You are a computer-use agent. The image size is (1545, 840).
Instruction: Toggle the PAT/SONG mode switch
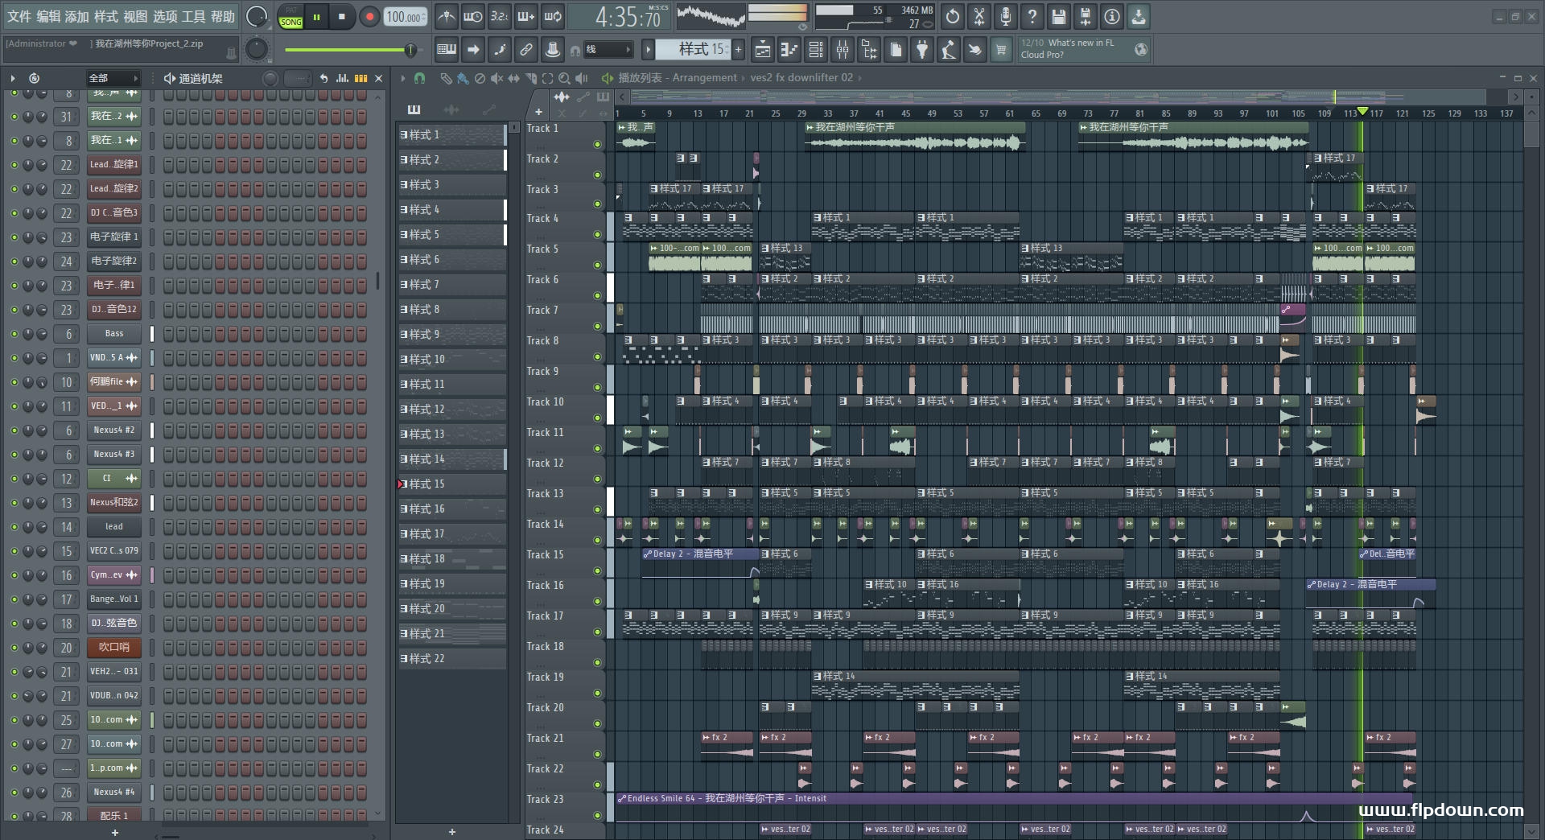pyautogui.click(x=290, y=17)
